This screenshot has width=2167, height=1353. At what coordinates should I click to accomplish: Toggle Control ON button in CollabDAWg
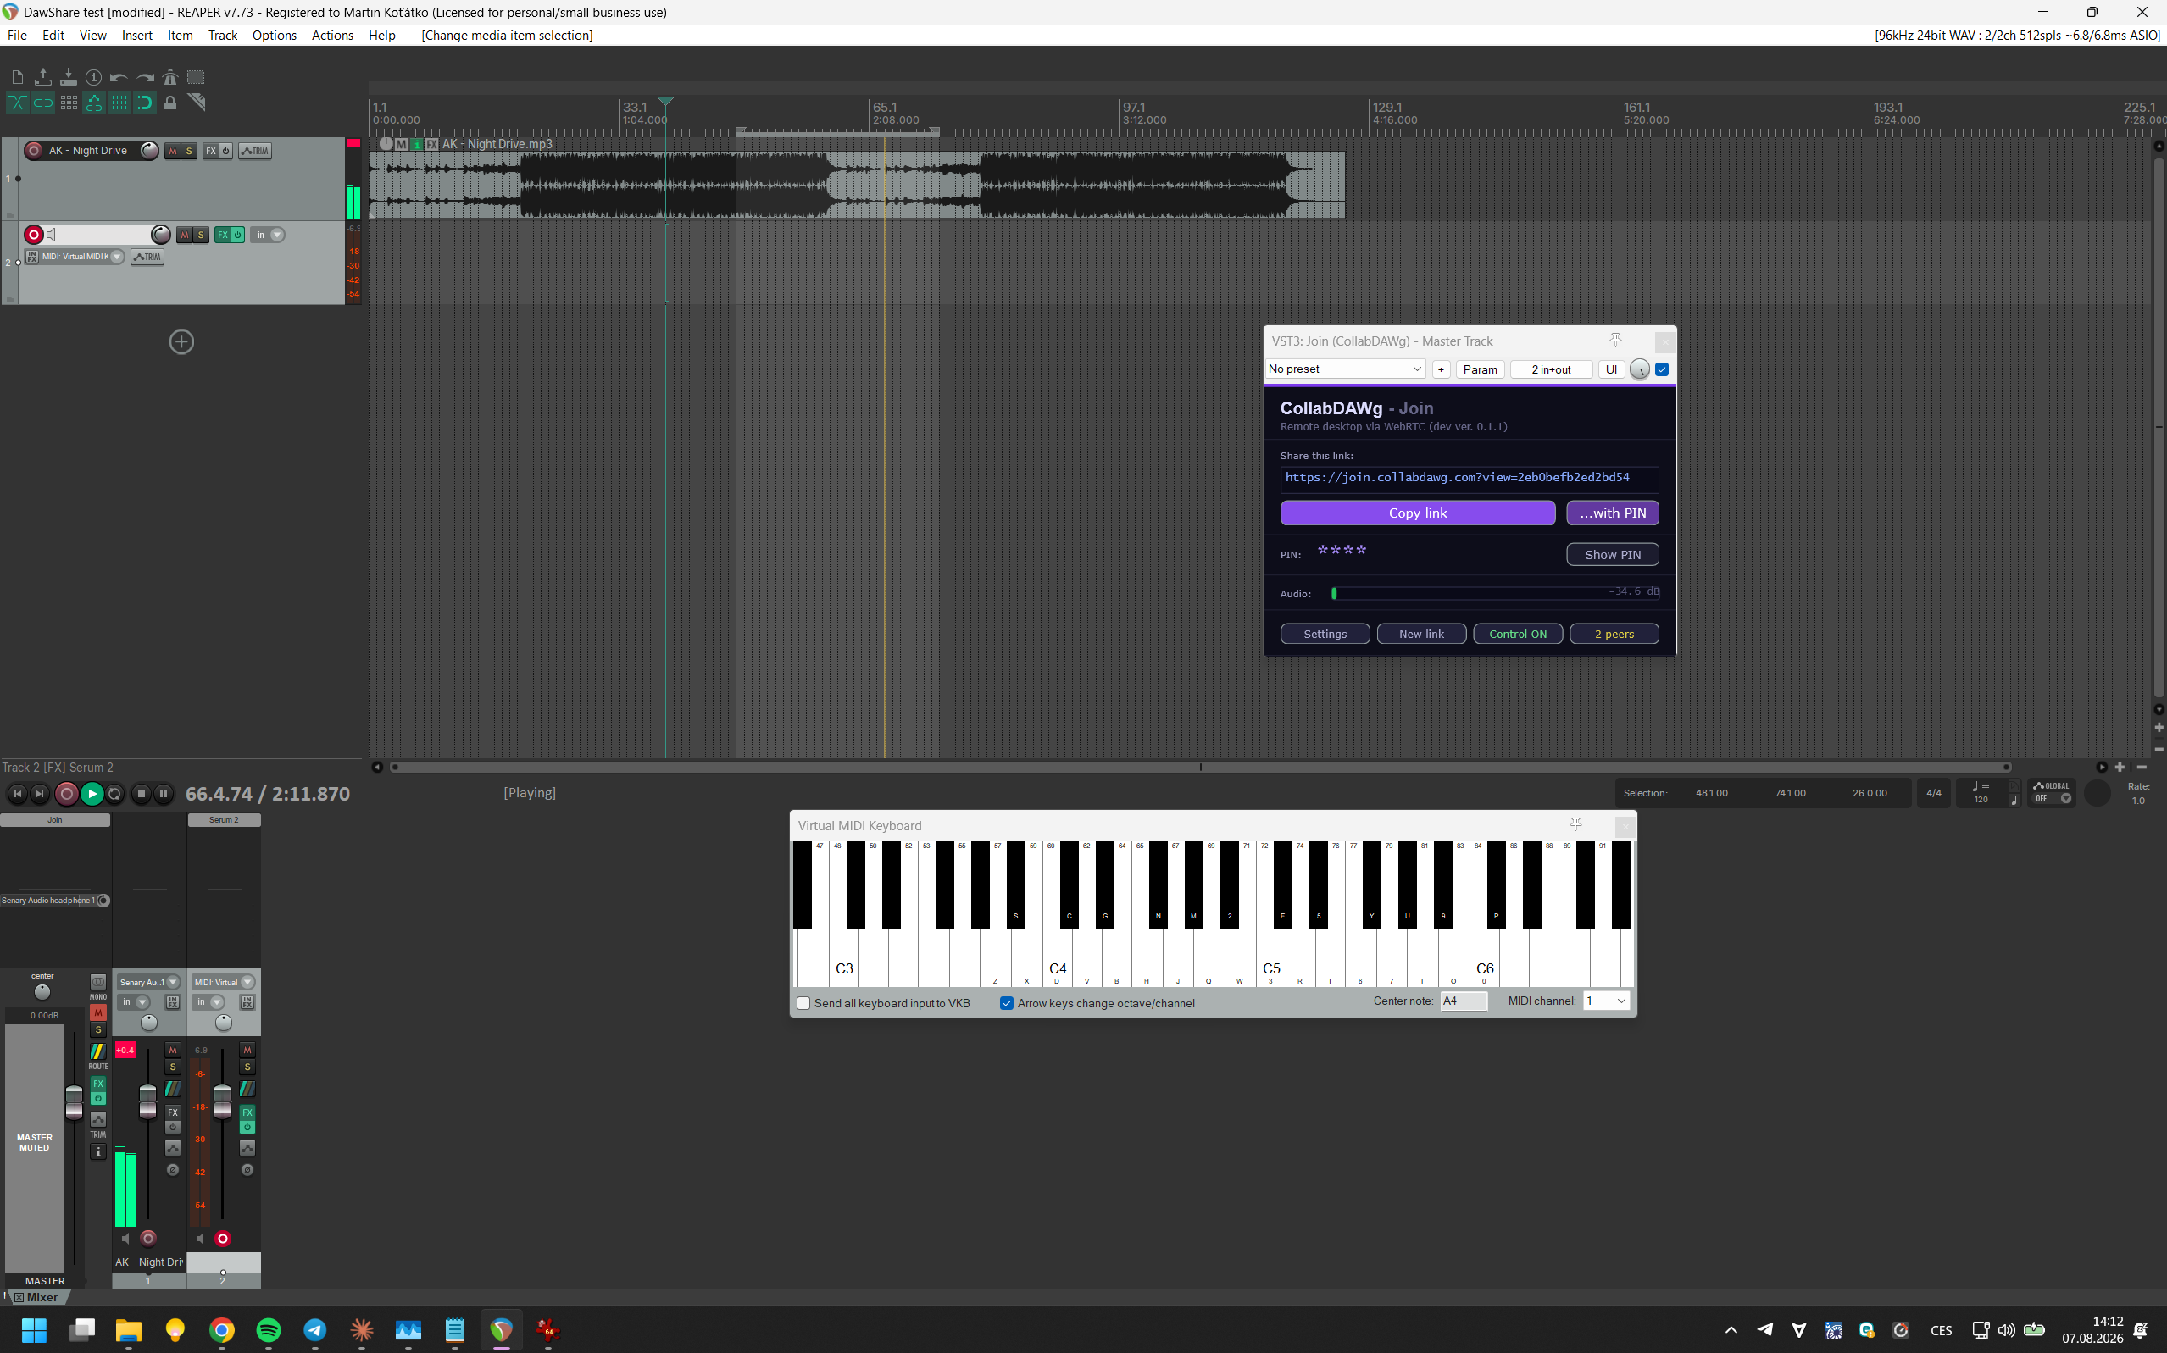click(x=1518, y=634)
